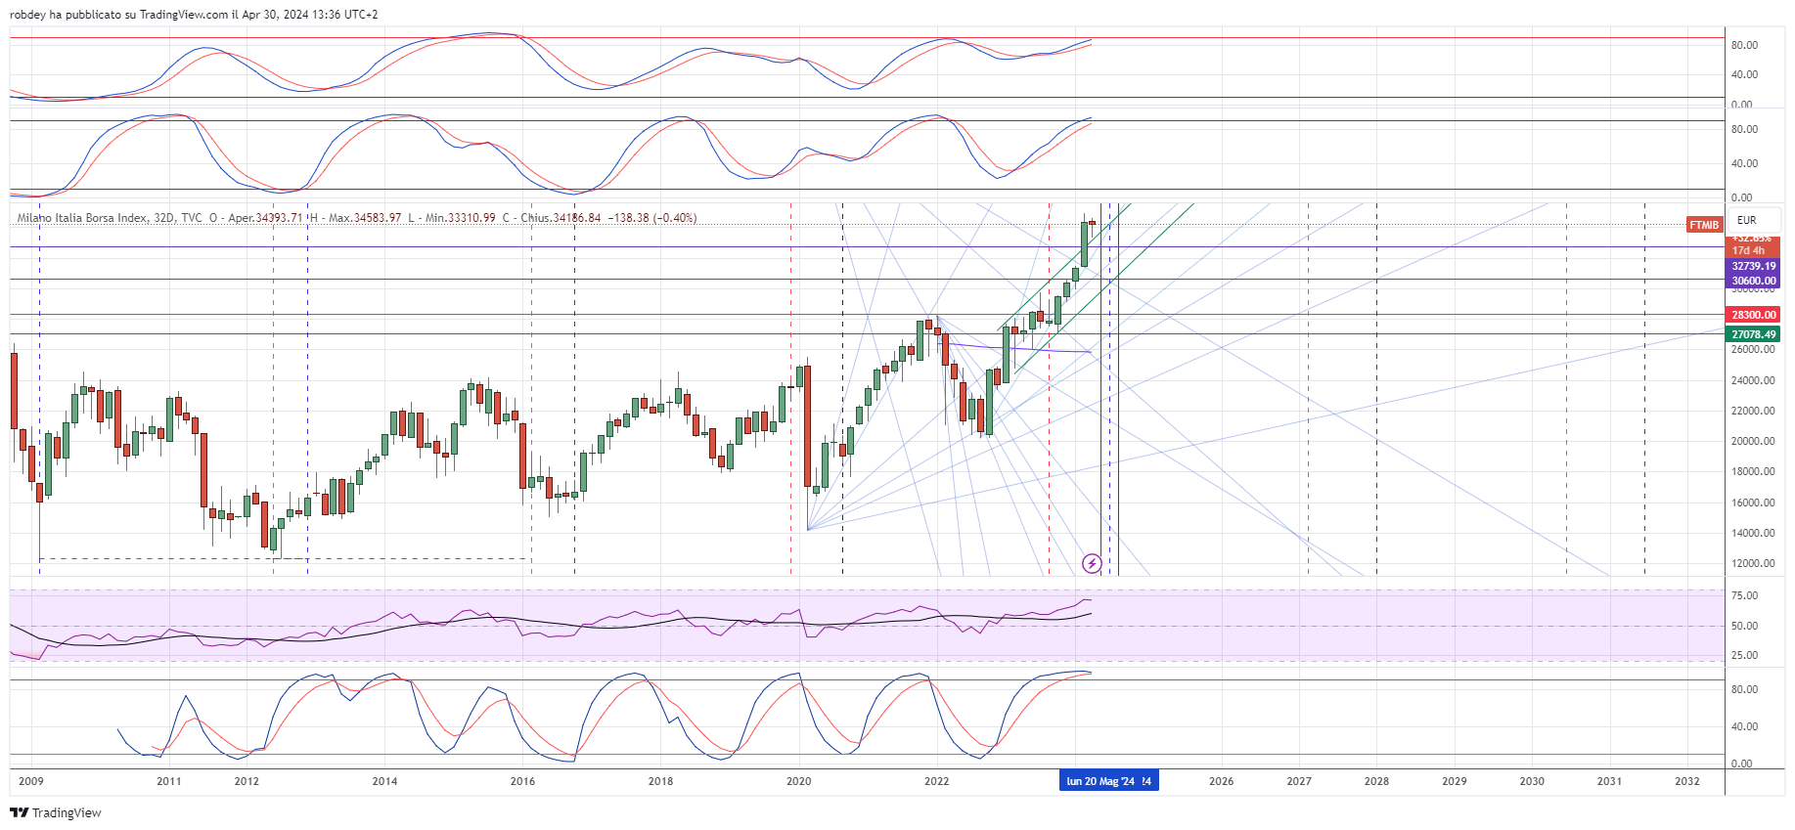Click the 2031 year label on time axis
Viewport: 1795px width, 830px height.
1609,781
